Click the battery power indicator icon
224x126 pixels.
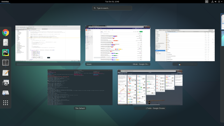click(x=219, y=2)
